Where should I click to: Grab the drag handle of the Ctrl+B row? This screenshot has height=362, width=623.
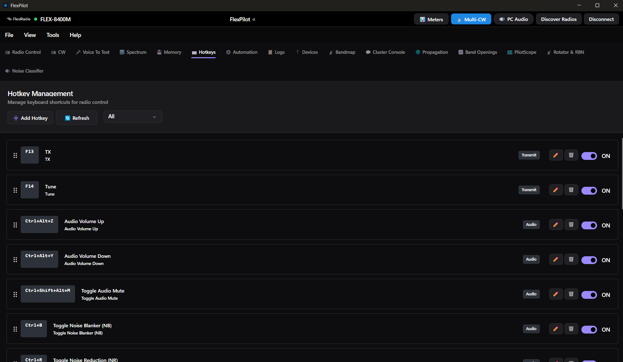[x=15, y=329]
